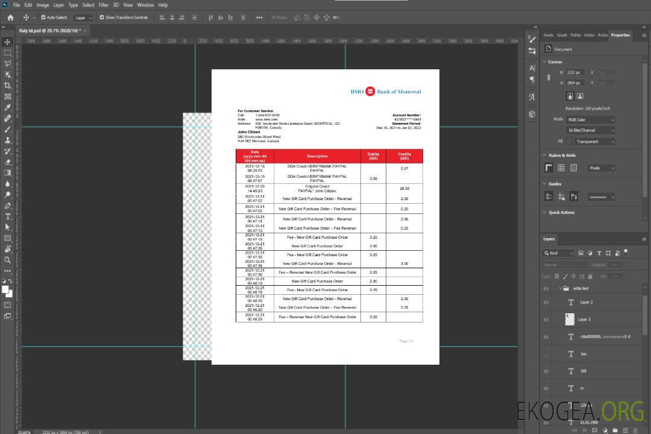Screen dimensions: 651x434
Task: Select the Zoom tool
Action: click(7, 260)
